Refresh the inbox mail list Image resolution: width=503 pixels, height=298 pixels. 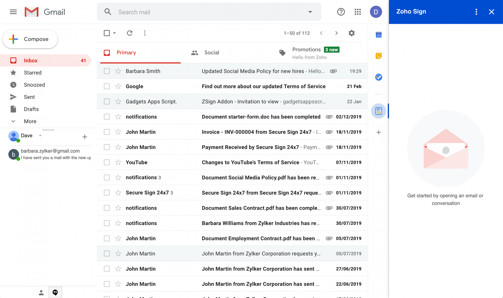click(130, 33)
